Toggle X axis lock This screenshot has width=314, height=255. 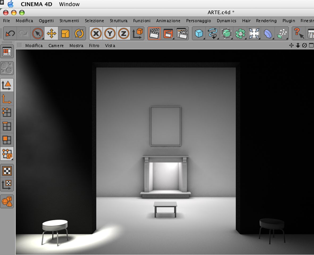pyautogui.click(x=96, y=33)
